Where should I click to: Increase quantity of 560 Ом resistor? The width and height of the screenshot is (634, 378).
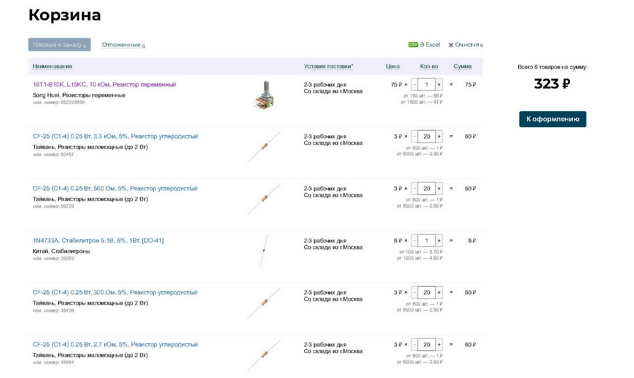coord(439,189)
